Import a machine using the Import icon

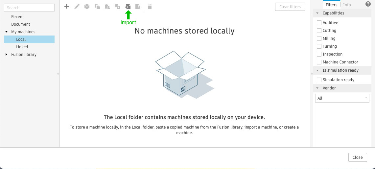(x=128, y=7)
